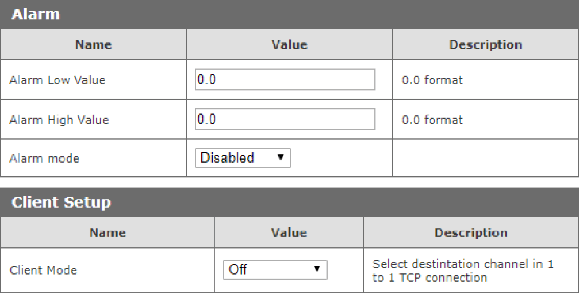This screenshot has width=579, height=293.
Task: Select the Value column header in Alarm table
Action: (289, 44)
